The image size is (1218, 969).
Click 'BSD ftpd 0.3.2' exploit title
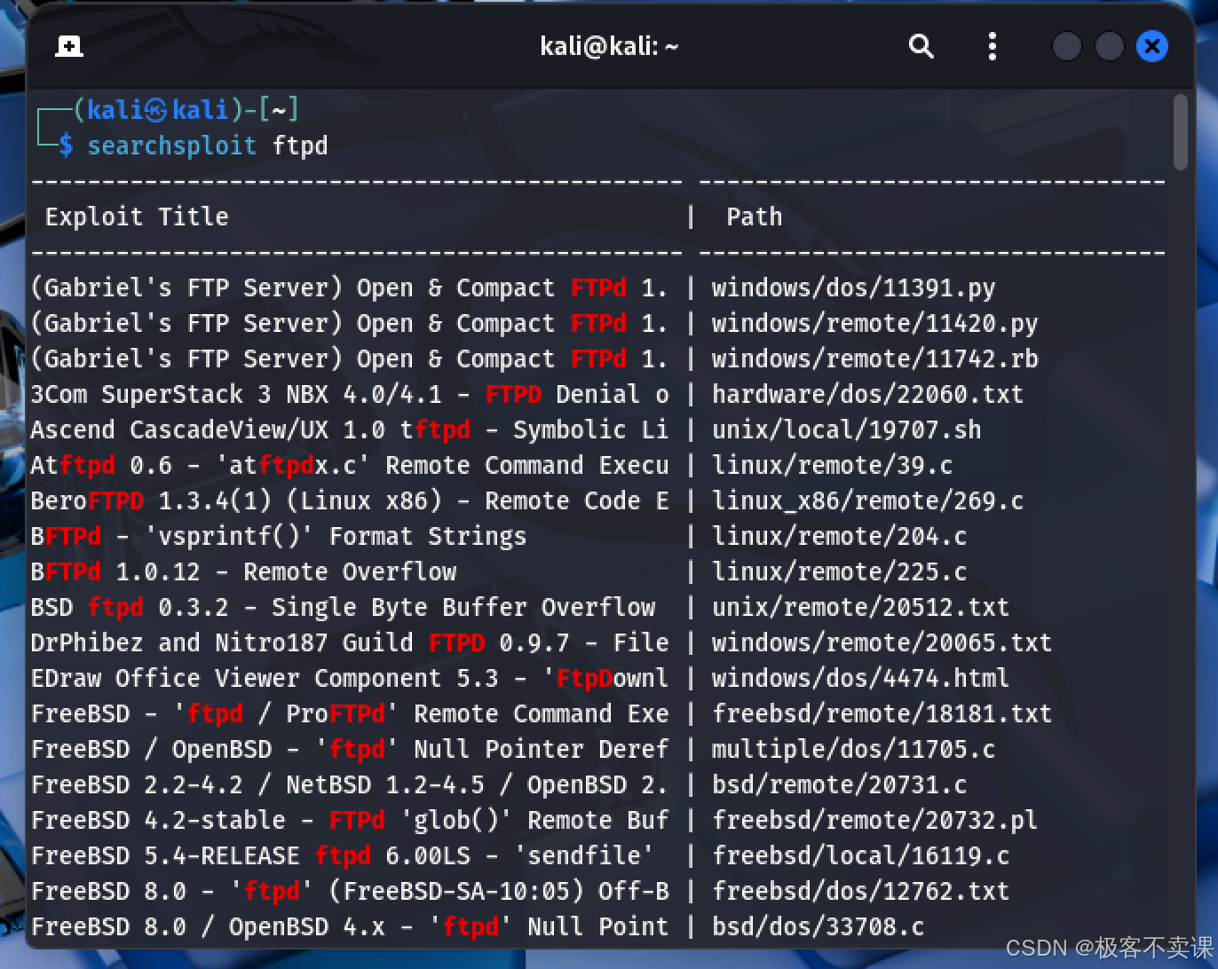pos(343,607)
